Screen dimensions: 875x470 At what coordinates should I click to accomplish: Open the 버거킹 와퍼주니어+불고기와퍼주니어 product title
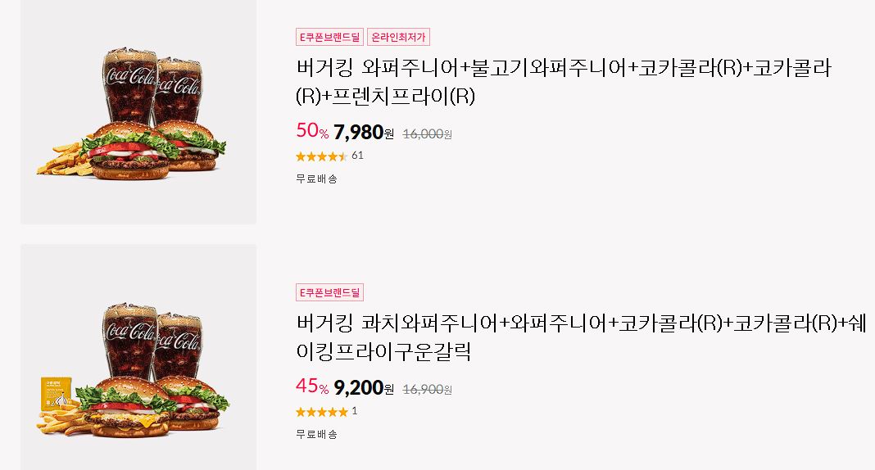564,82
